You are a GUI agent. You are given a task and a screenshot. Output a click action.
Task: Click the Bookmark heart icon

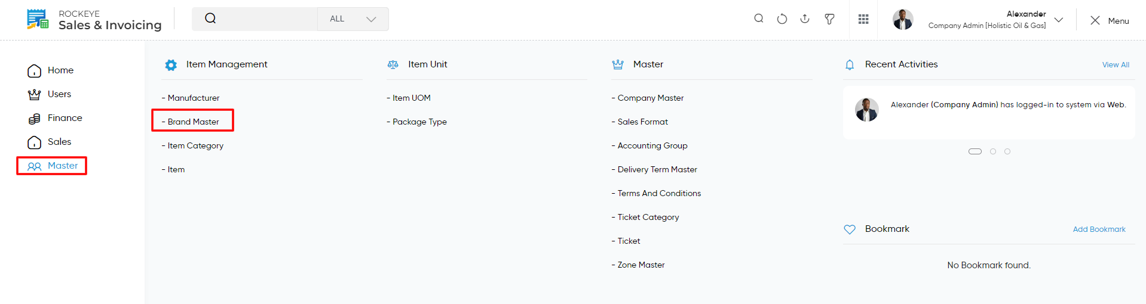click(850, 229)
